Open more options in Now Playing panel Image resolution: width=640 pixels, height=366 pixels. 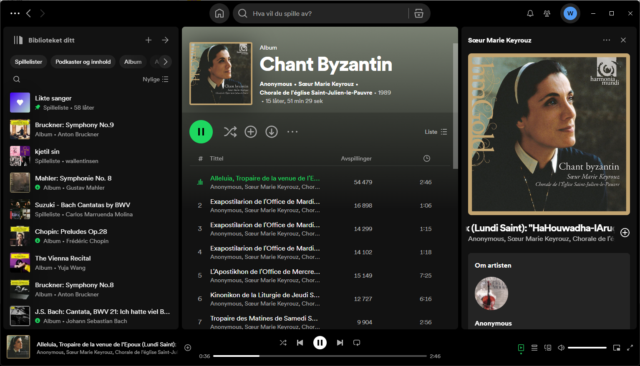pos(607,40)
